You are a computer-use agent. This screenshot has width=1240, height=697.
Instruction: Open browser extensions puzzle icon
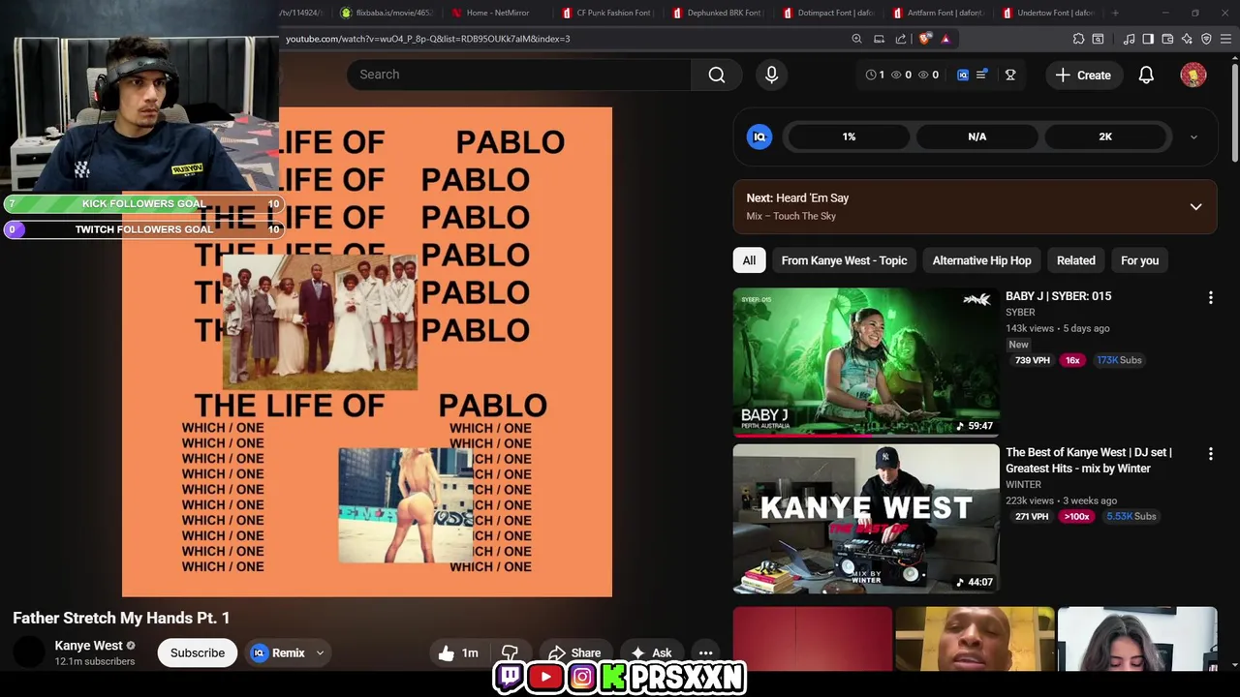pyautogui.click(x=1078, y=39)
